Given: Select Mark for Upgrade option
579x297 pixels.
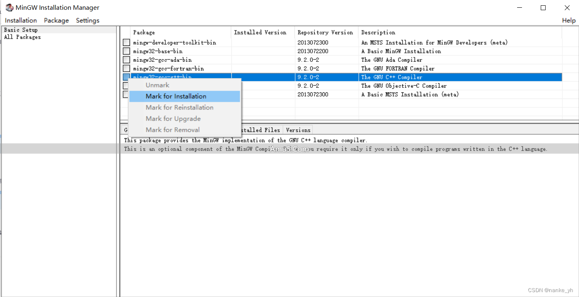Looking at the screenshot, I should (x=173, y=118).
